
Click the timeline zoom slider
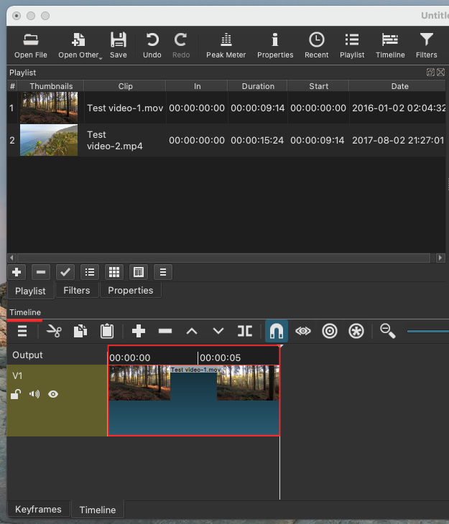pyautogui.click(x=427, y=331)
